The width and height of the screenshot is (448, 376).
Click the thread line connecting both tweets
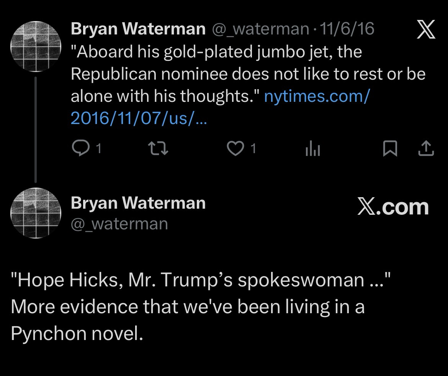(x=36, y=129)
